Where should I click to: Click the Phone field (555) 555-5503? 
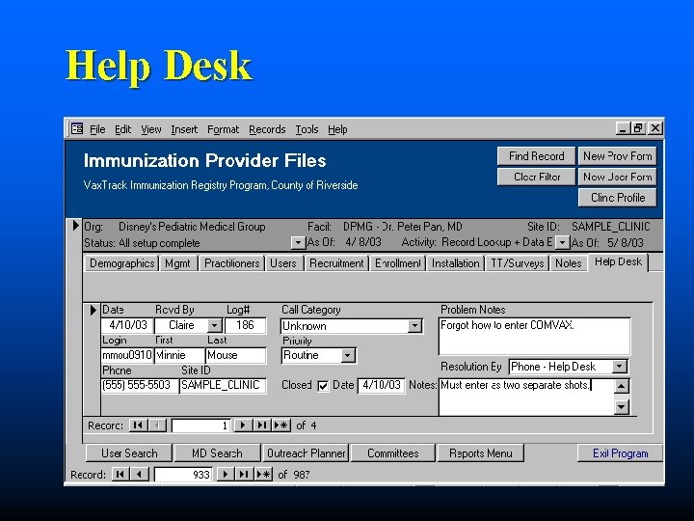tap(140, 385)
